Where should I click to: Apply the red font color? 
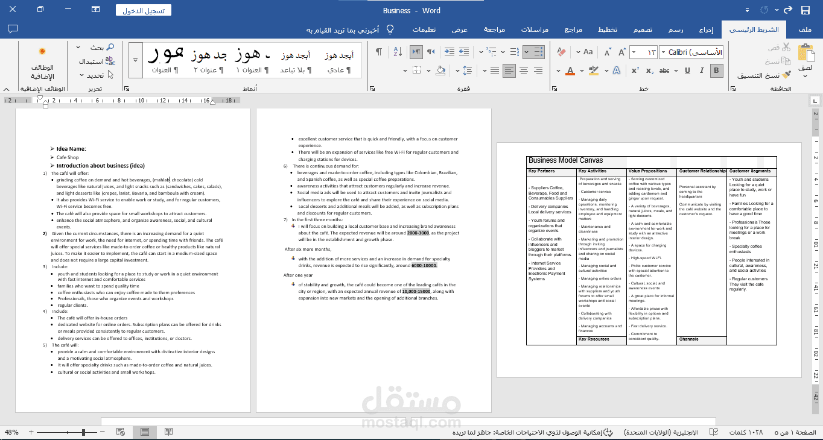tap(570, 71)
